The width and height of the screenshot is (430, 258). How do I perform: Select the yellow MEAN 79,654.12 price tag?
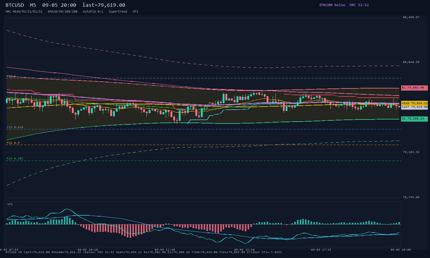click(x=414, y=103)
